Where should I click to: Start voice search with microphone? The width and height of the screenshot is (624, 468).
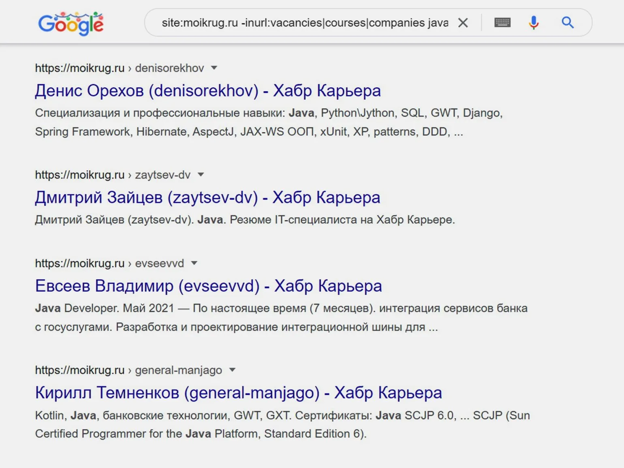[x=534, y=23]
